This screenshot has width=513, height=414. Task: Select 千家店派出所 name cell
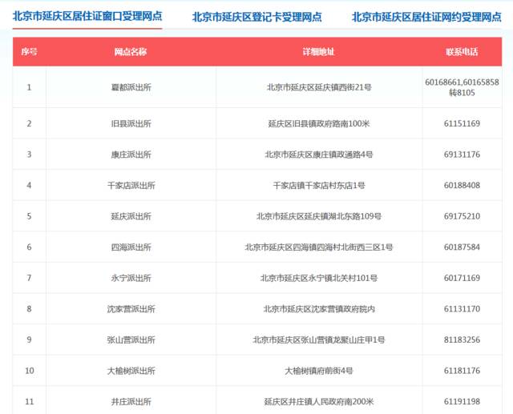(x=131, y=185)
